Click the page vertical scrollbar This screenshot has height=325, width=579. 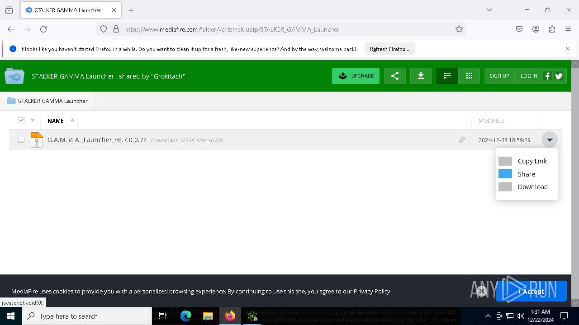coord(575,183)
